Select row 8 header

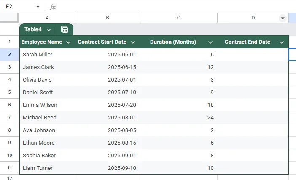(x=9, y=130)
